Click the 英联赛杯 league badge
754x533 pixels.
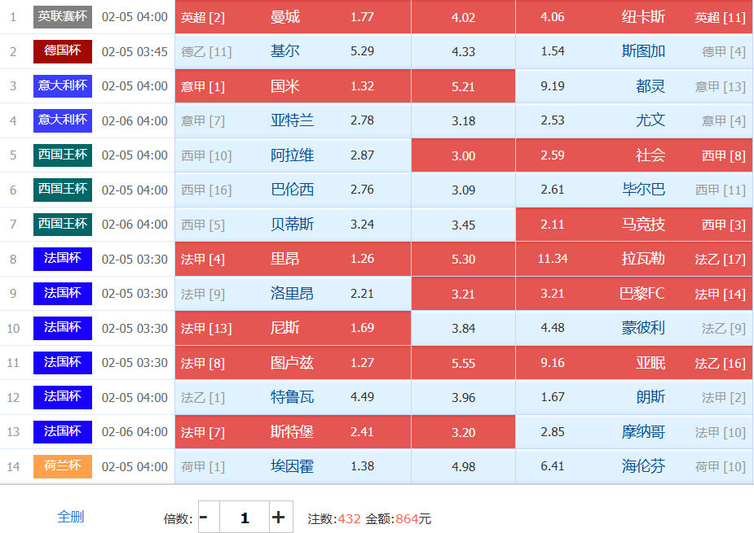point(63,16)
